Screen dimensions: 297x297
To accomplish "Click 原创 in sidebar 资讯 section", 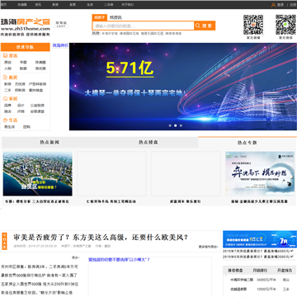I will click(x=7, y=63).
